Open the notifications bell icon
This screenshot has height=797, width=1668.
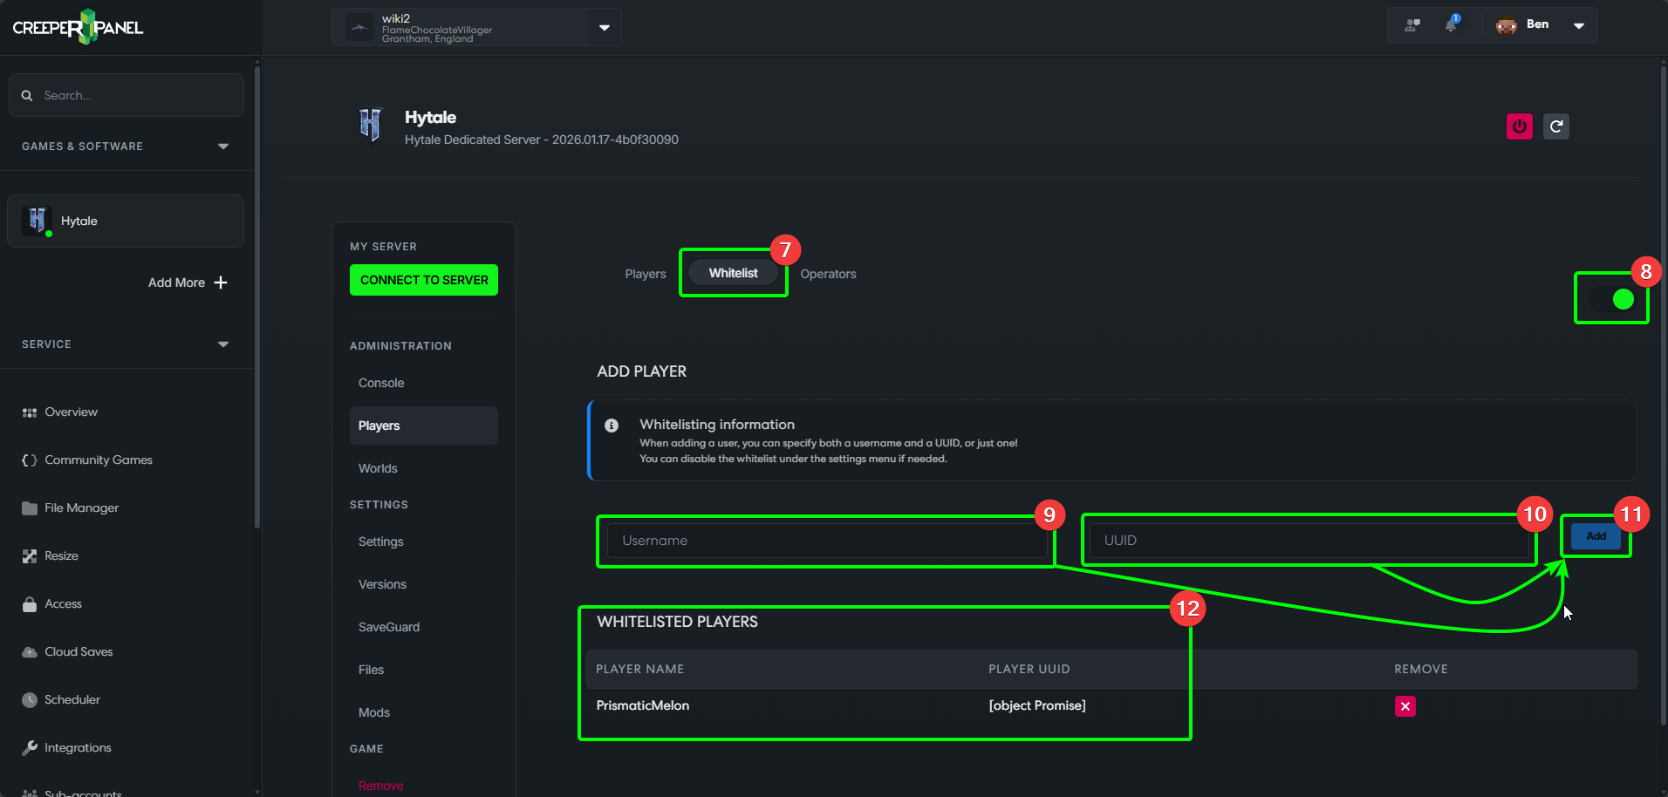coord(1451,24)
